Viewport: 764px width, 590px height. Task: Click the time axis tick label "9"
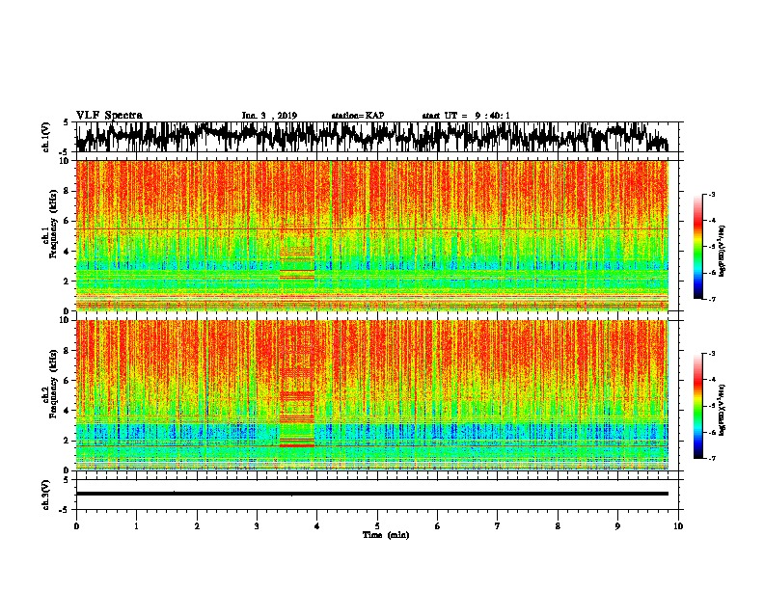click(x=617, y=525)
